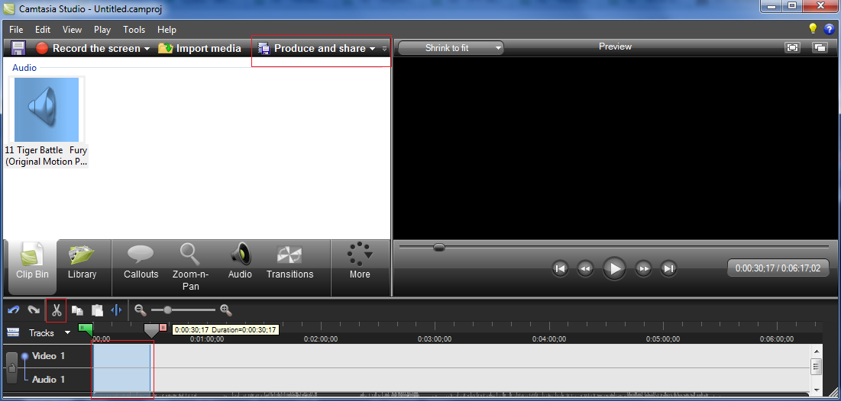Click the Camtasia Studio title bar app icon

point(8,9)
